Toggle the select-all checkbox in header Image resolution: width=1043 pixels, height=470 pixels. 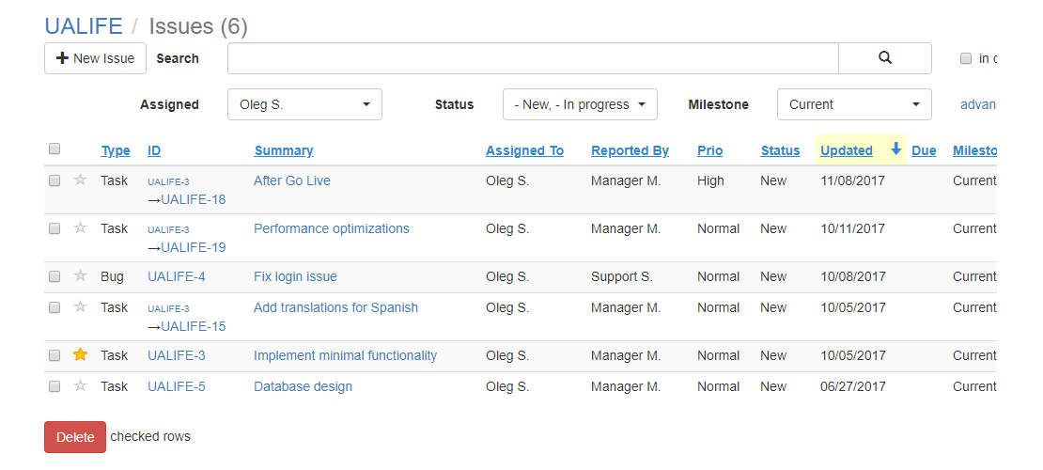click(54, 149)
